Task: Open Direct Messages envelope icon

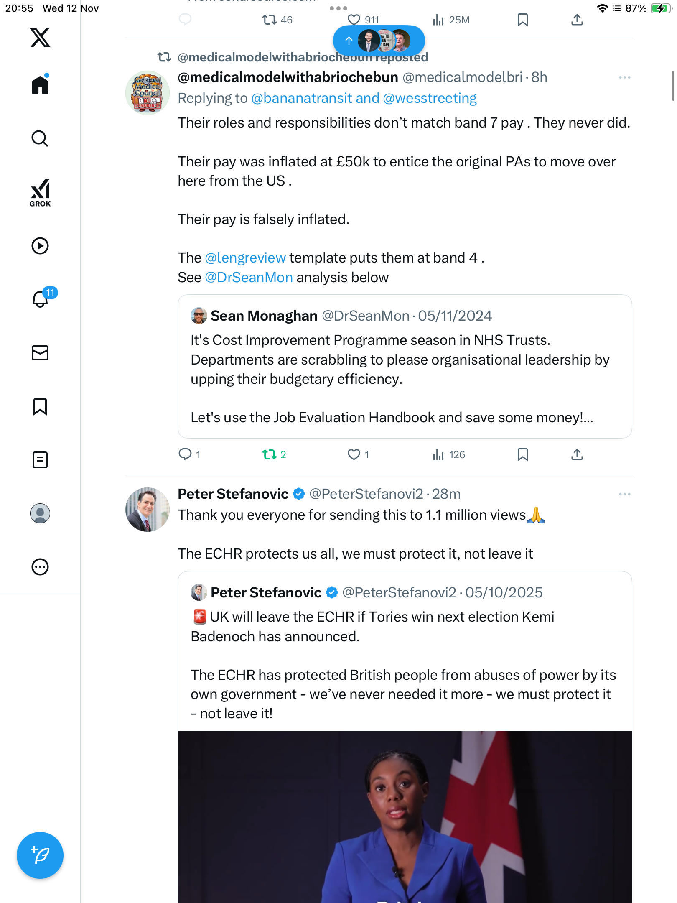Action: click(40, 353)
